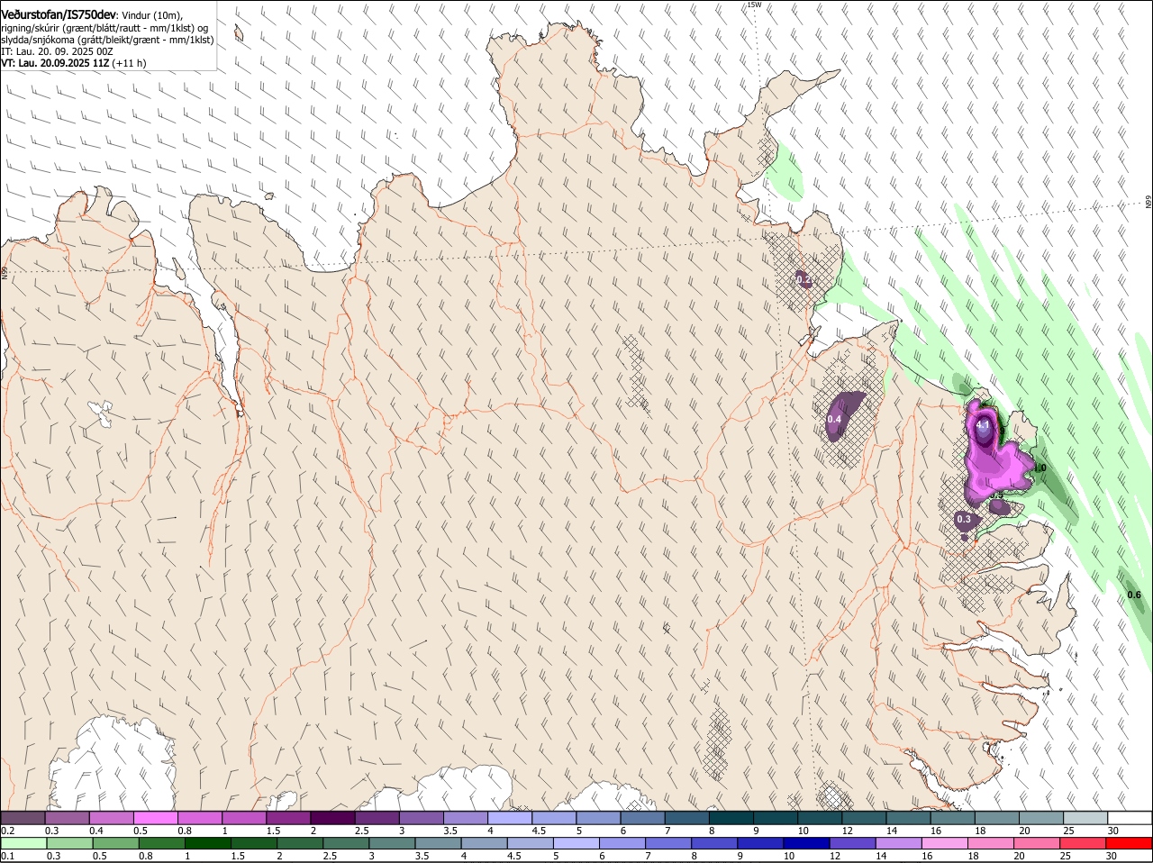Click the darkest green 1 swatch, lower legend row

coord(208,843)
